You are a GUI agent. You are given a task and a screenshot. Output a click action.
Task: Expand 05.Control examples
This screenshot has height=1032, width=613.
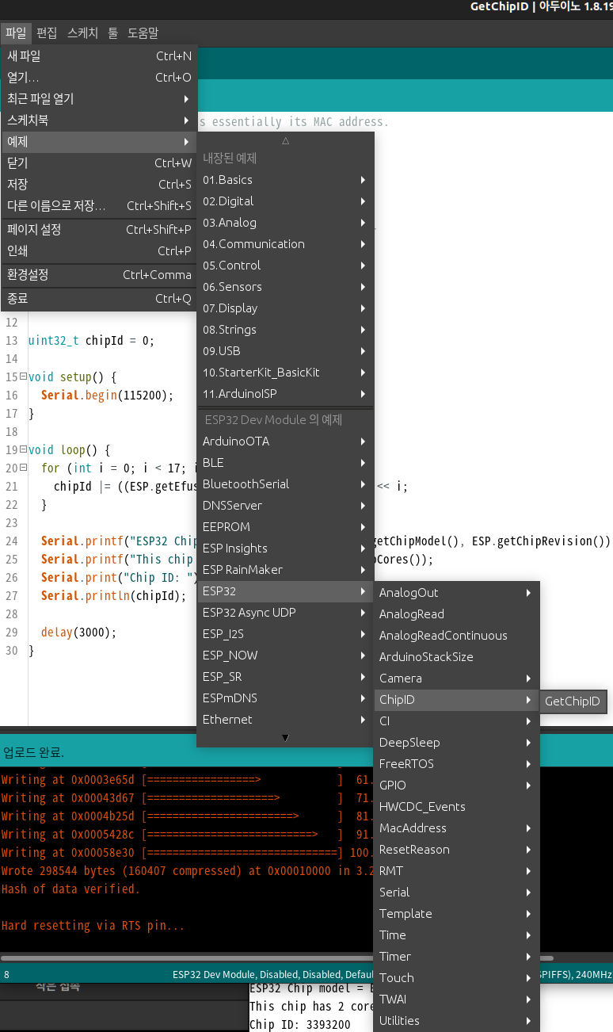click(285, 266)
